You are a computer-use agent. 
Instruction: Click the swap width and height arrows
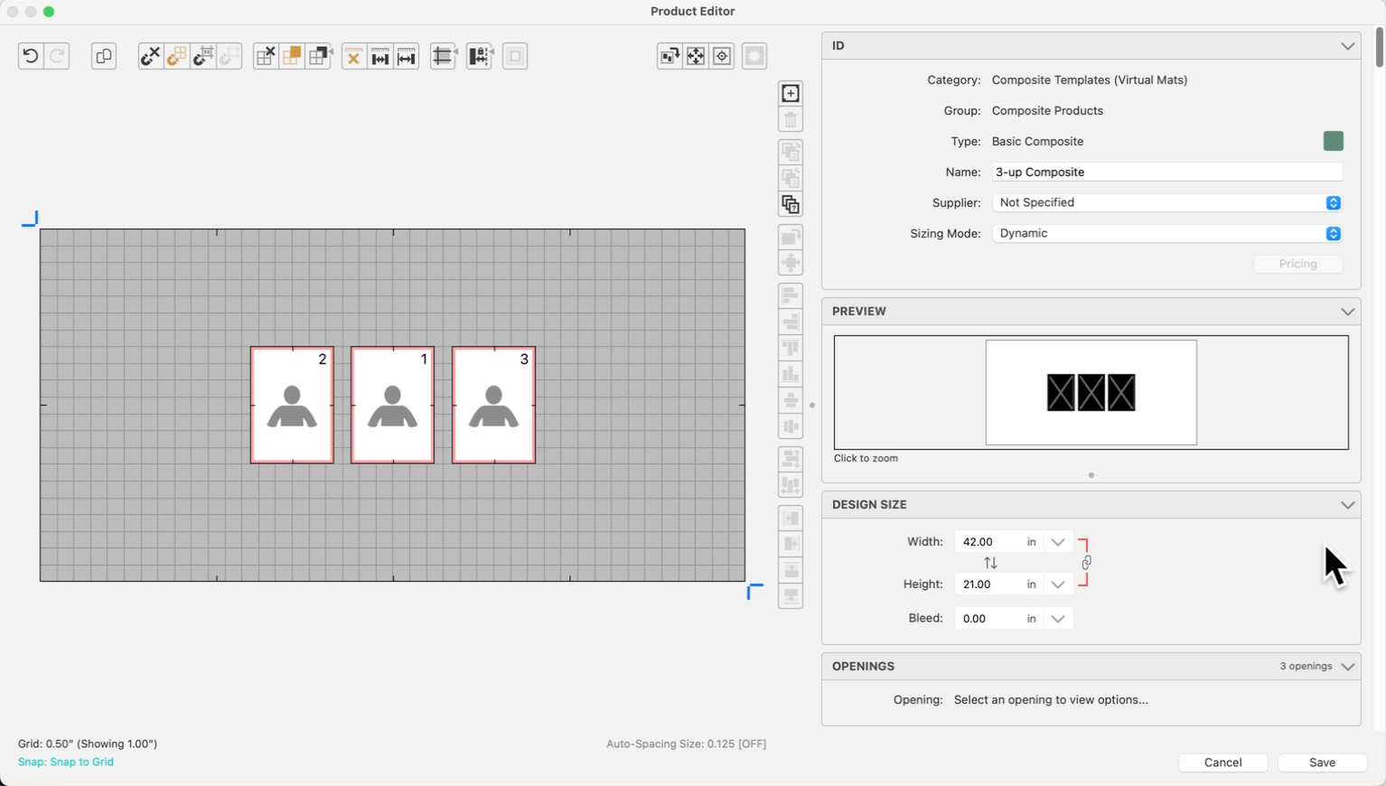click(990, 563)
